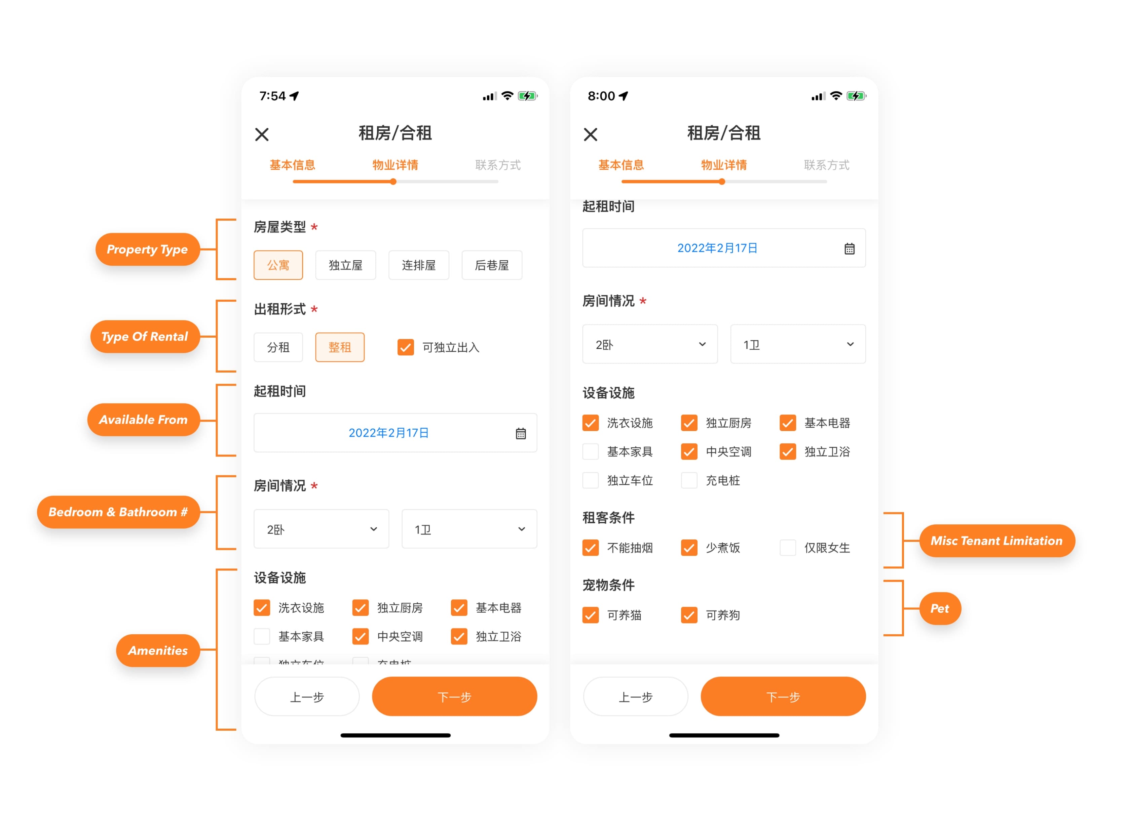Viewport: 1130px width, 821px height.
Task: Open calendar icon in right date field
Action: click(x=850, y=249)
